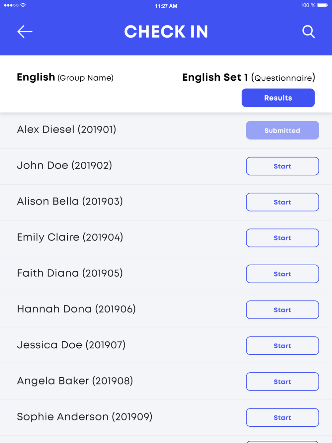Select the John Doe (201902) name
332x443 pixels.
pos(64,165)
